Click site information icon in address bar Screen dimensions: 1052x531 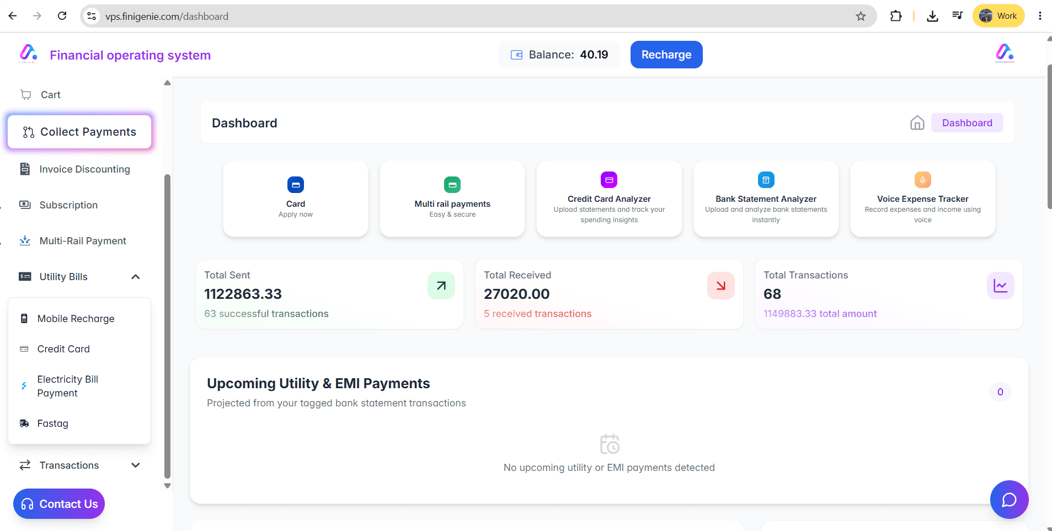click(92, 16)
